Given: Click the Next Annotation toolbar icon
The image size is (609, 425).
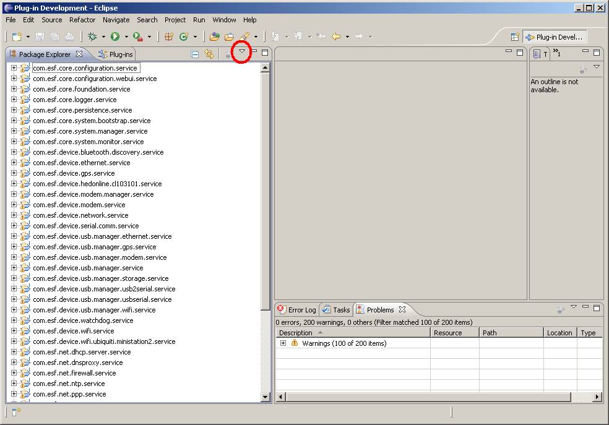Looking at the screenshot, I should click(x=275, y=37).
